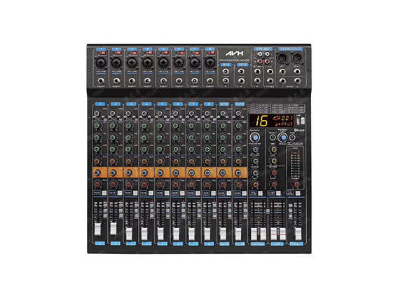This screenshot has width=398, height=299.
Task: Select the 2TR REC label at top
Action: pyautogui.click(x=263, y=49)
